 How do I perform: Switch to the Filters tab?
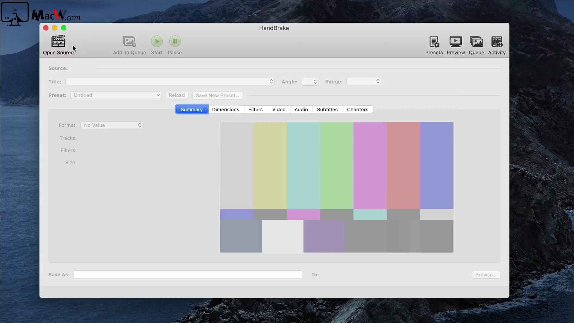(255, 109)
